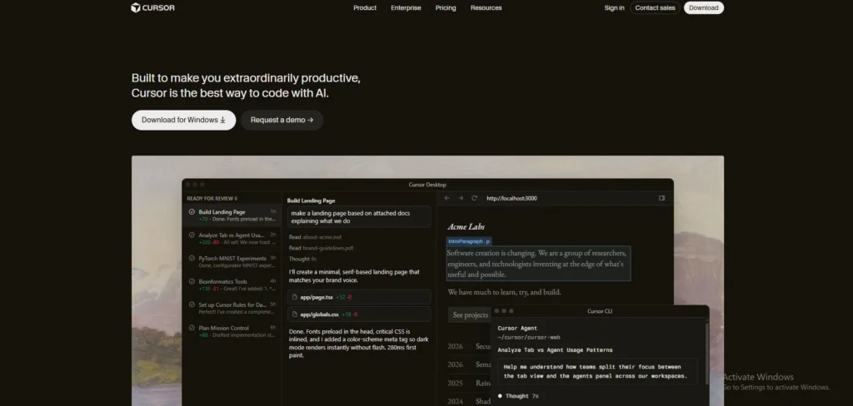Image resolution: width=853 pixels, height=406 pixels.
Task: Click file icon beside app/globals.css
Action: [295, 314]
